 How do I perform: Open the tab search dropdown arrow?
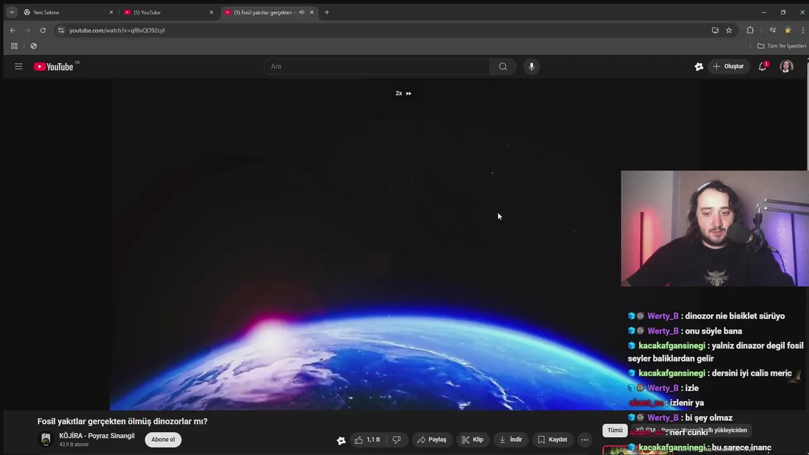click(x=11, y=12)
